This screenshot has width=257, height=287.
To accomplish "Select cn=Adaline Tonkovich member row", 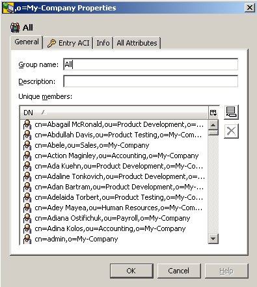I will 114,176.
